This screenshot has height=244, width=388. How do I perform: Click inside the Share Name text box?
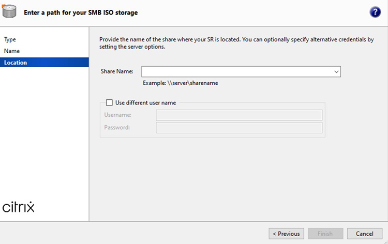pyautogui.click(x=237, y=71)
